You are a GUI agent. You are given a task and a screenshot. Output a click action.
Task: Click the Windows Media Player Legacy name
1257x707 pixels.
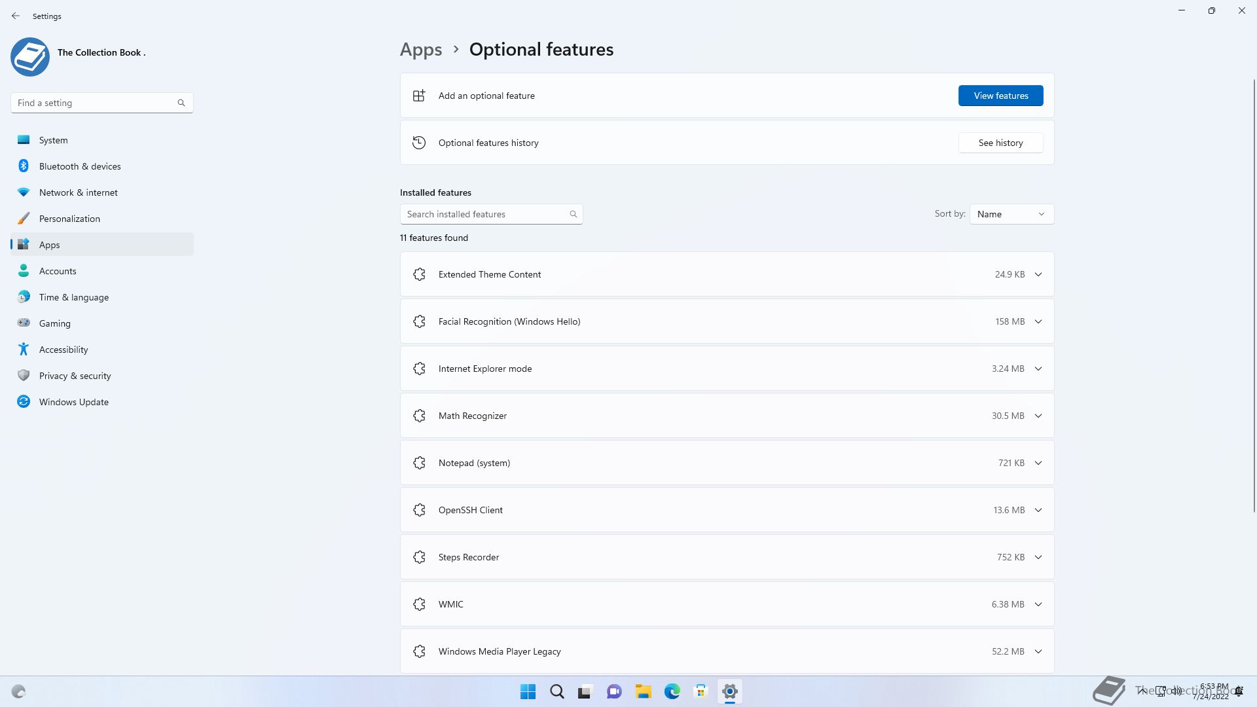pos(500,651)
